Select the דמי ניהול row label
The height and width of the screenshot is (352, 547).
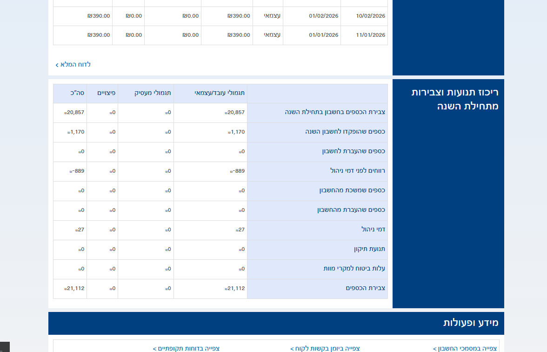[x=373, y=230]
